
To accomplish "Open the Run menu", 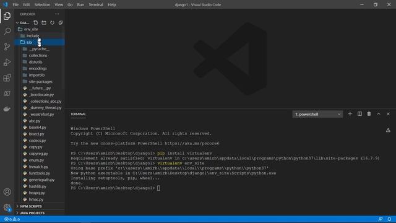I will [80, 4].
